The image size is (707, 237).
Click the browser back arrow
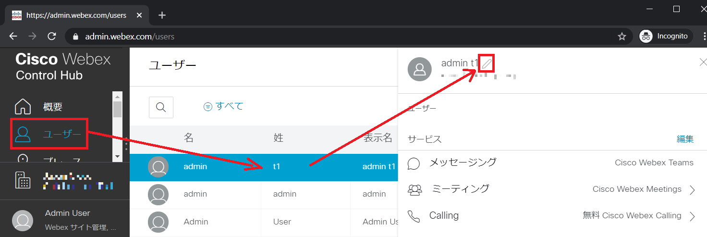click(13, 36)
